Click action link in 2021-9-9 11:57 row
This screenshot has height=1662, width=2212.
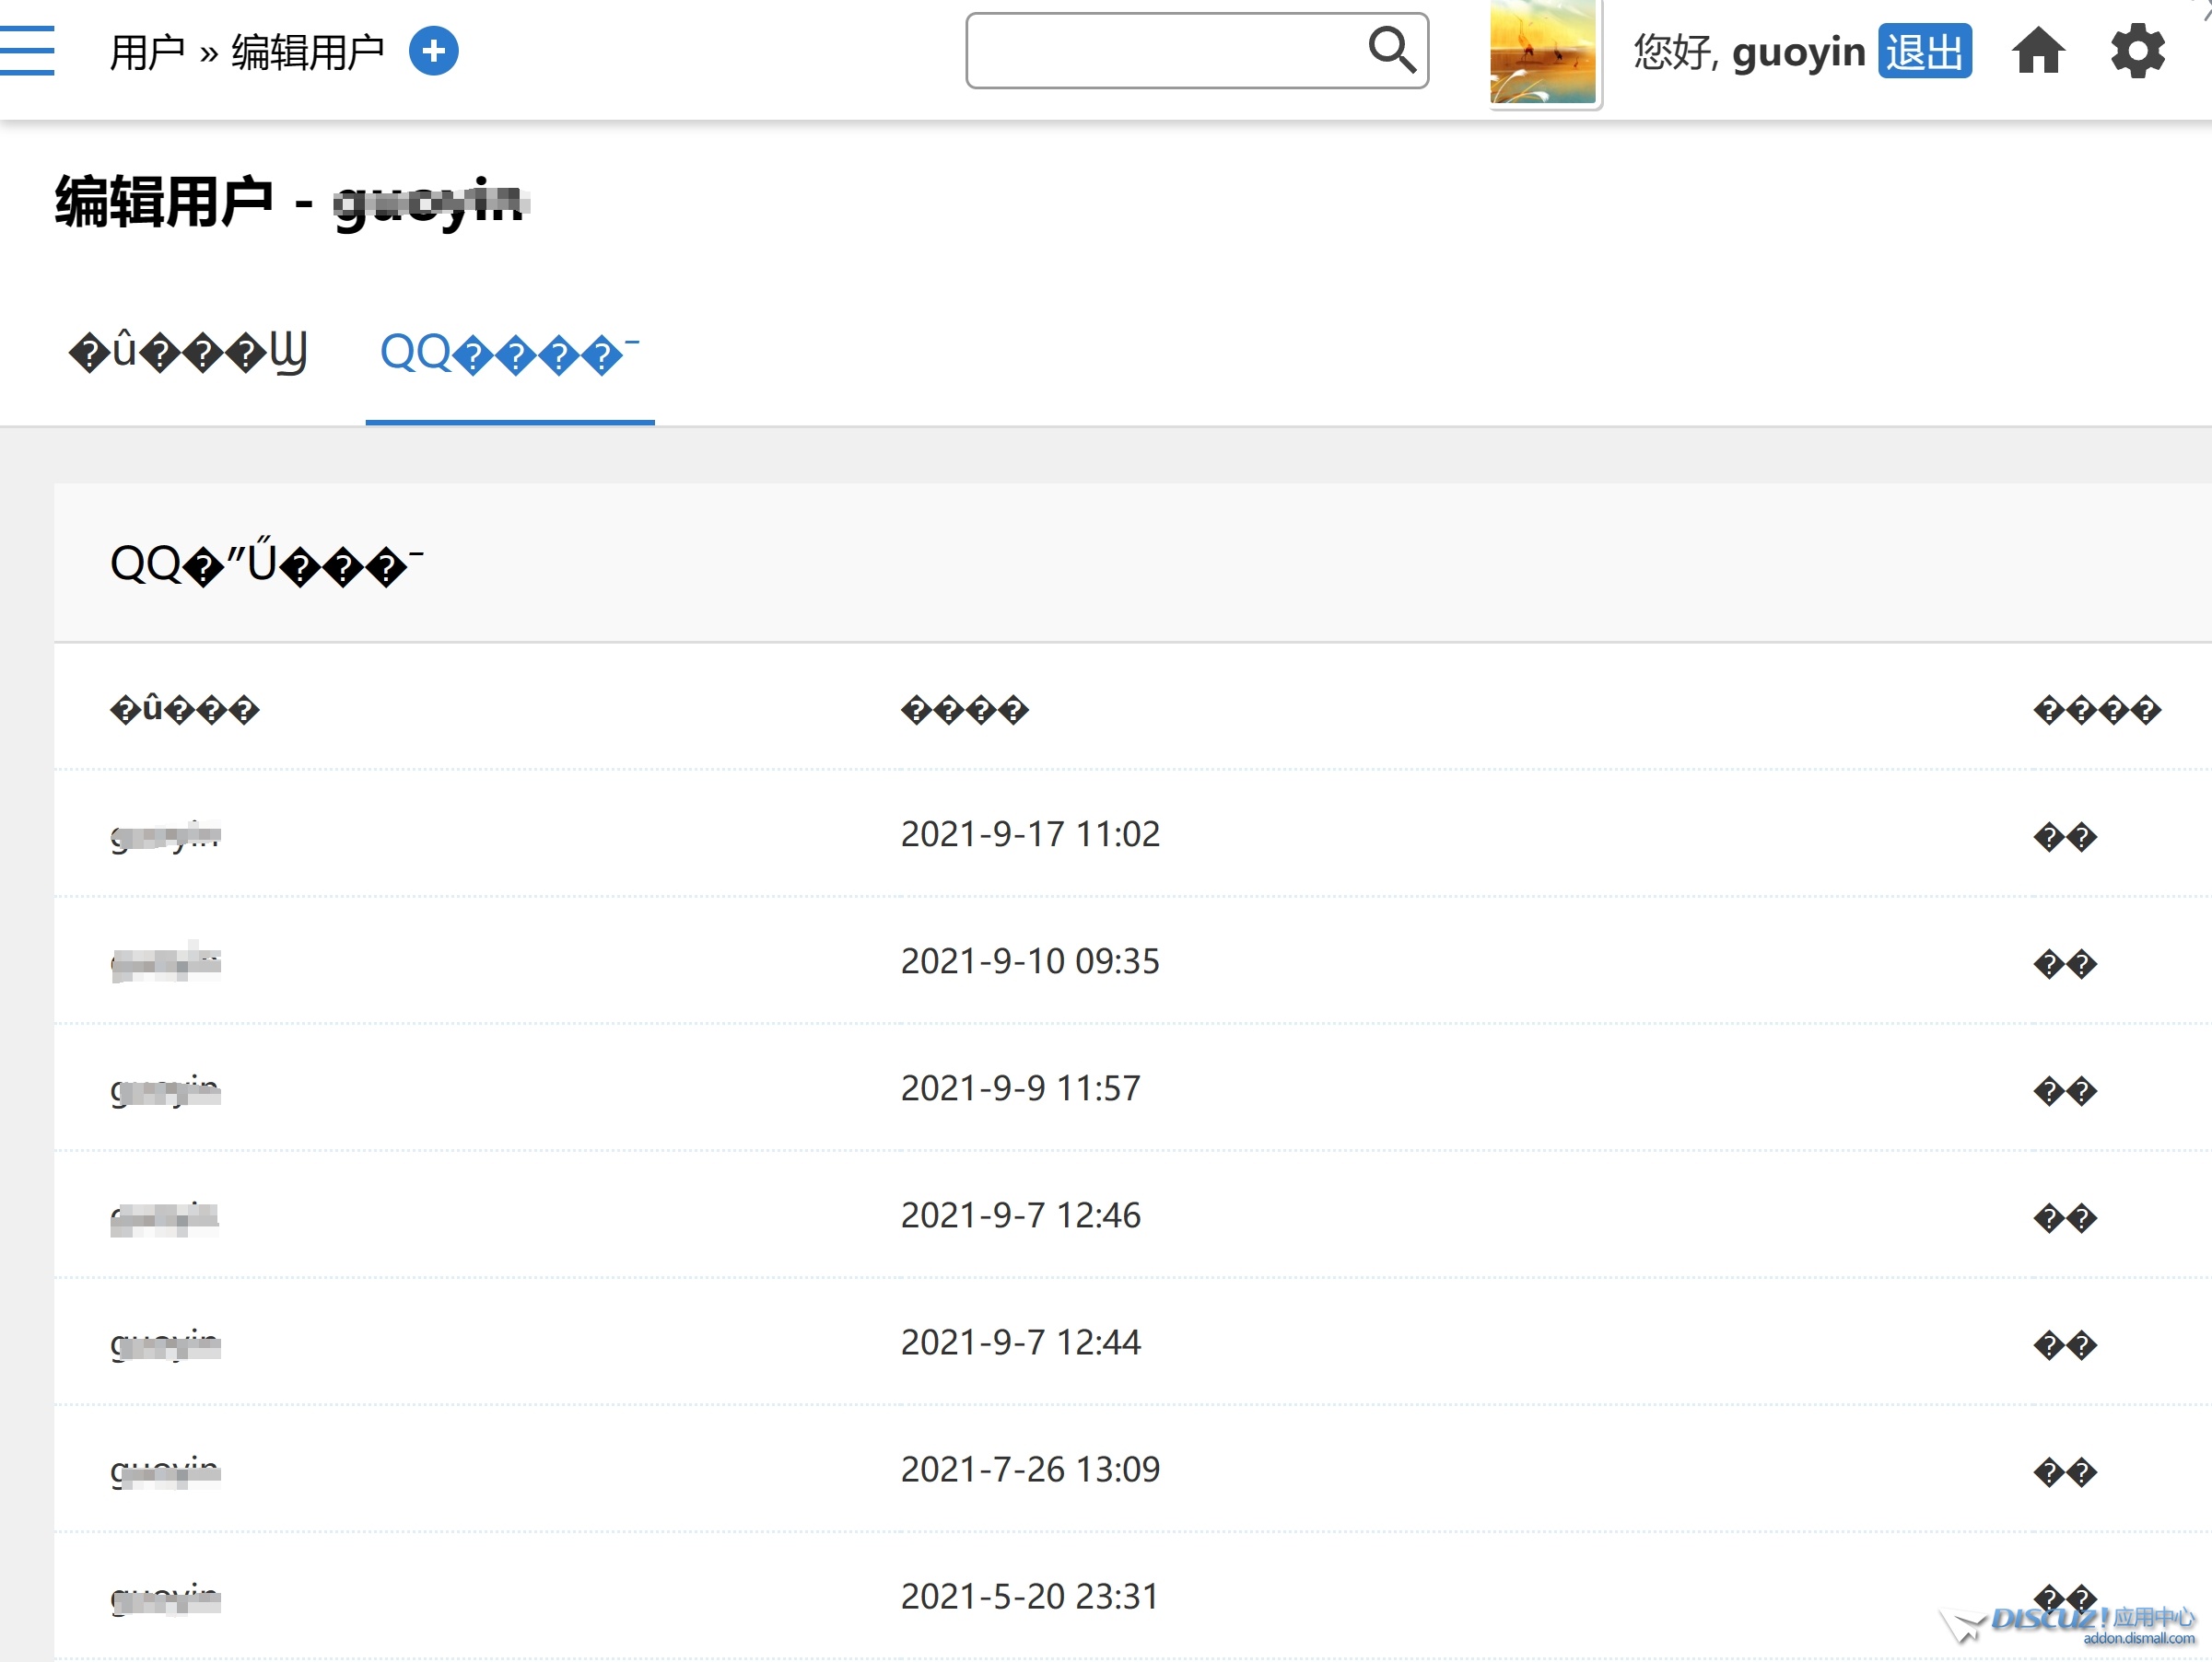click(x=2065, y=1090)
